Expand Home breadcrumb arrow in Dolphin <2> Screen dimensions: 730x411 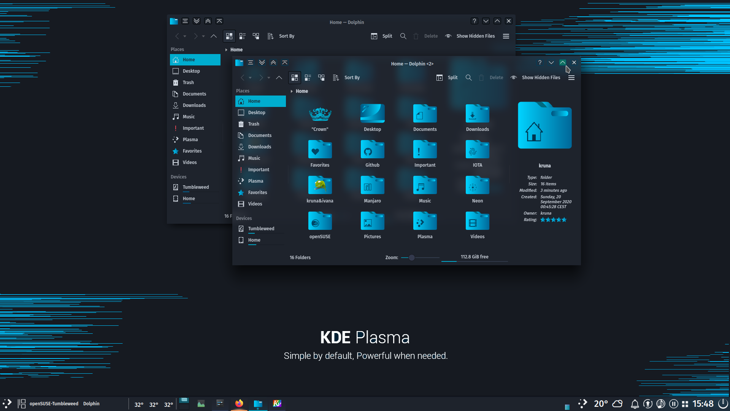click(x=292, y=91)
